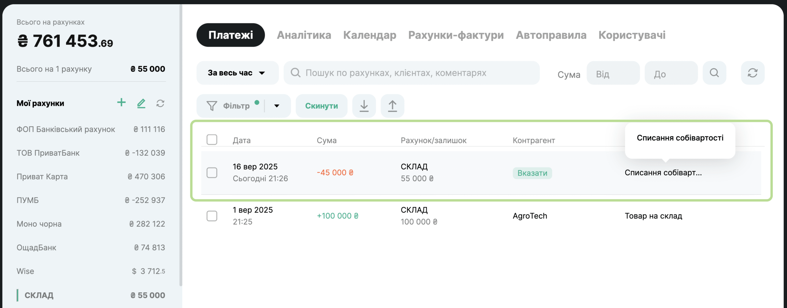
Task: Open the Рахунки-фактури tab
Action: (x=456, y=35)
